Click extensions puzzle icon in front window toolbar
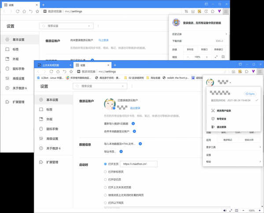Image resolution: width=264 pixels, height=213 pixels. click(247, 72)
